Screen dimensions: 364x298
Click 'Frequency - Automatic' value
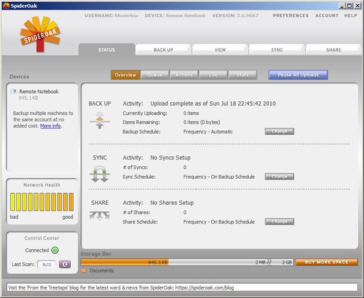(208, 132)
